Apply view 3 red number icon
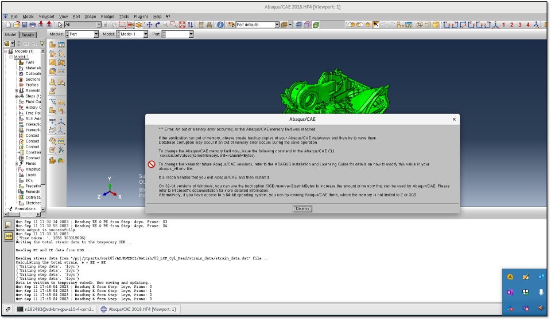Viewport: 551px width, 320px height. click(x=520, y=25)
